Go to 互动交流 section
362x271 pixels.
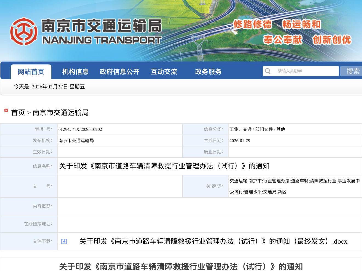pos(164,72)
